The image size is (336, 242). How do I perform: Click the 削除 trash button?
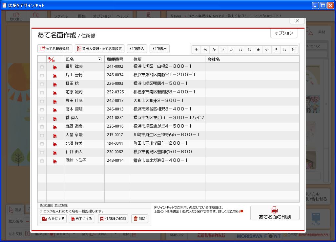click(x=139, y=219)
